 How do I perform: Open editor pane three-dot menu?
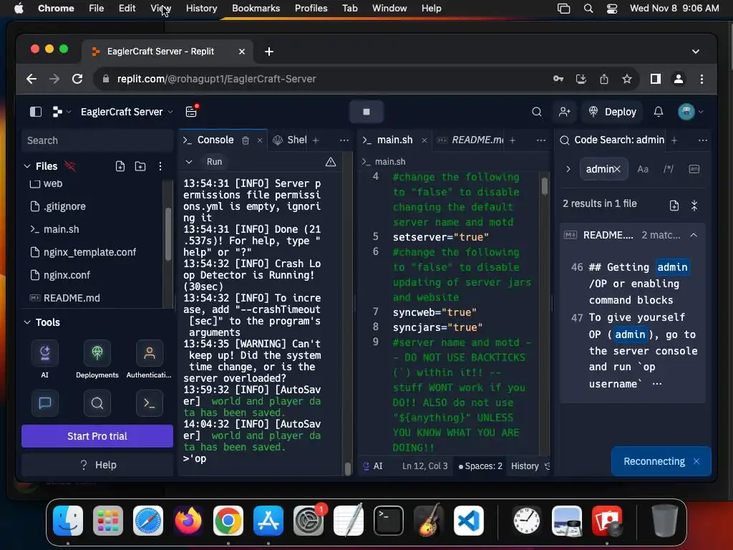(x=541, y=140)
